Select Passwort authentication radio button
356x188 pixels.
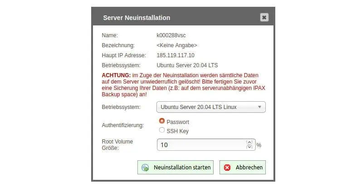pos(162,121)
